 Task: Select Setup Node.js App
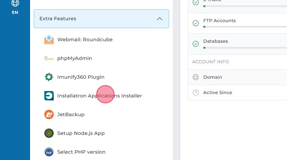click(81, 133)
